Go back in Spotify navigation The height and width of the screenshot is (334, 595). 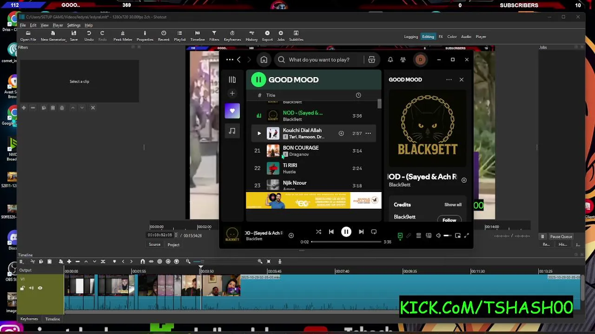[x=238, y=59]
